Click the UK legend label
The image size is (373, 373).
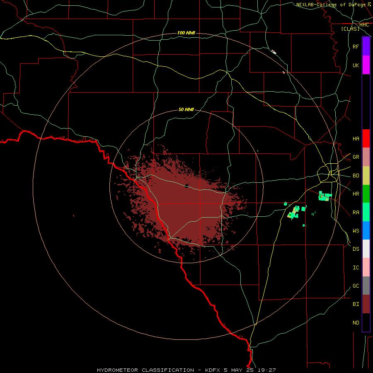(x=356, y=65)
